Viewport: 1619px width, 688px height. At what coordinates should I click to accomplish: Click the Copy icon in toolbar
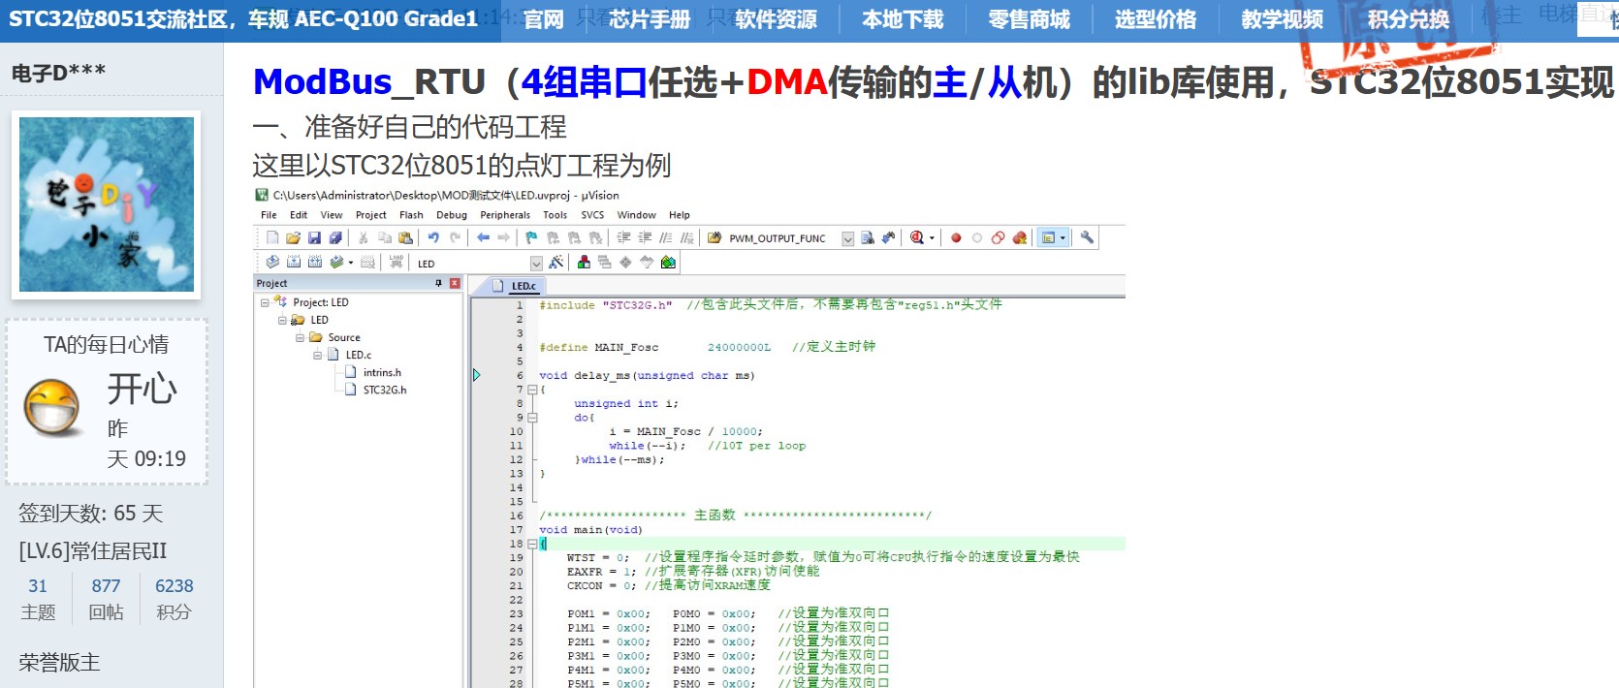click(x=385, y=237)
